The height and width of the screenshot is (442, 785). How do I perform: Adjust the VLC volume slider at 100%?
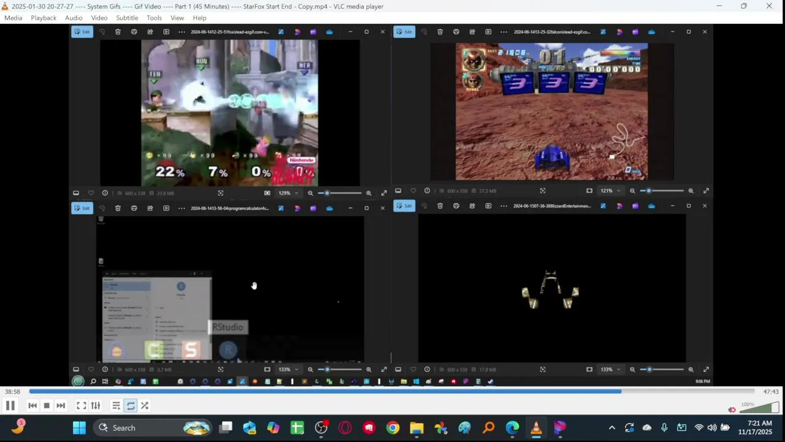point(759,408)
